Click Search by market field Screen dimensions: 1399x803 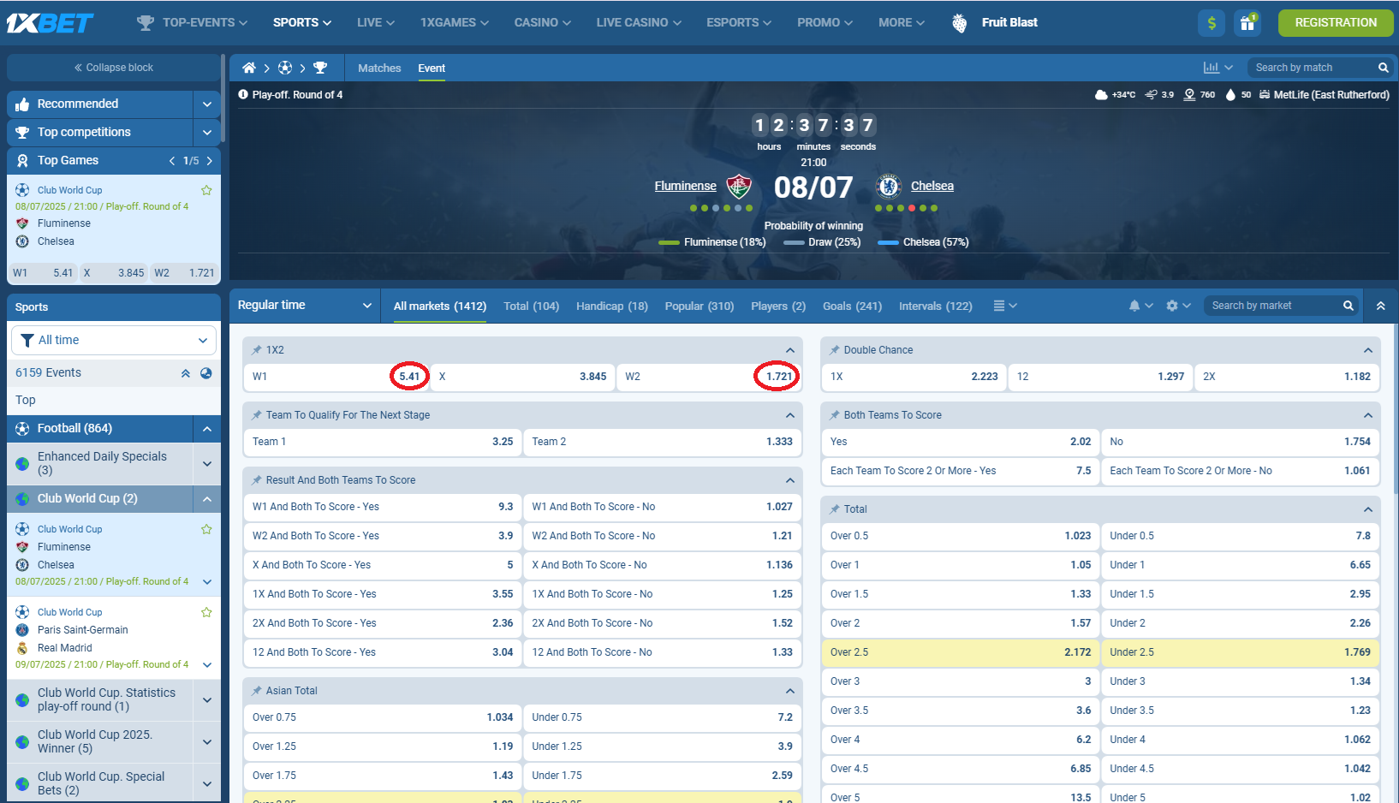[x=1272, y=306]
